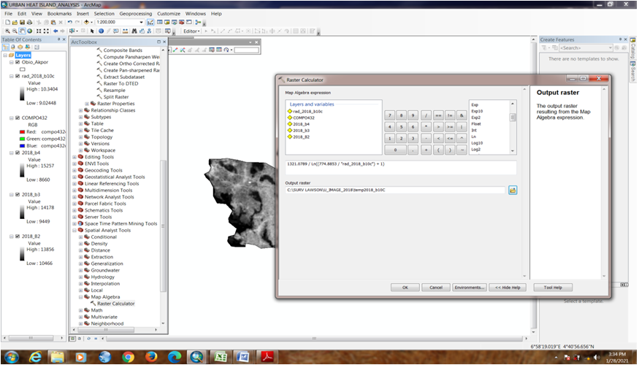
Task: Select the Pan hand tool
Action: click(x=23, y=31)
